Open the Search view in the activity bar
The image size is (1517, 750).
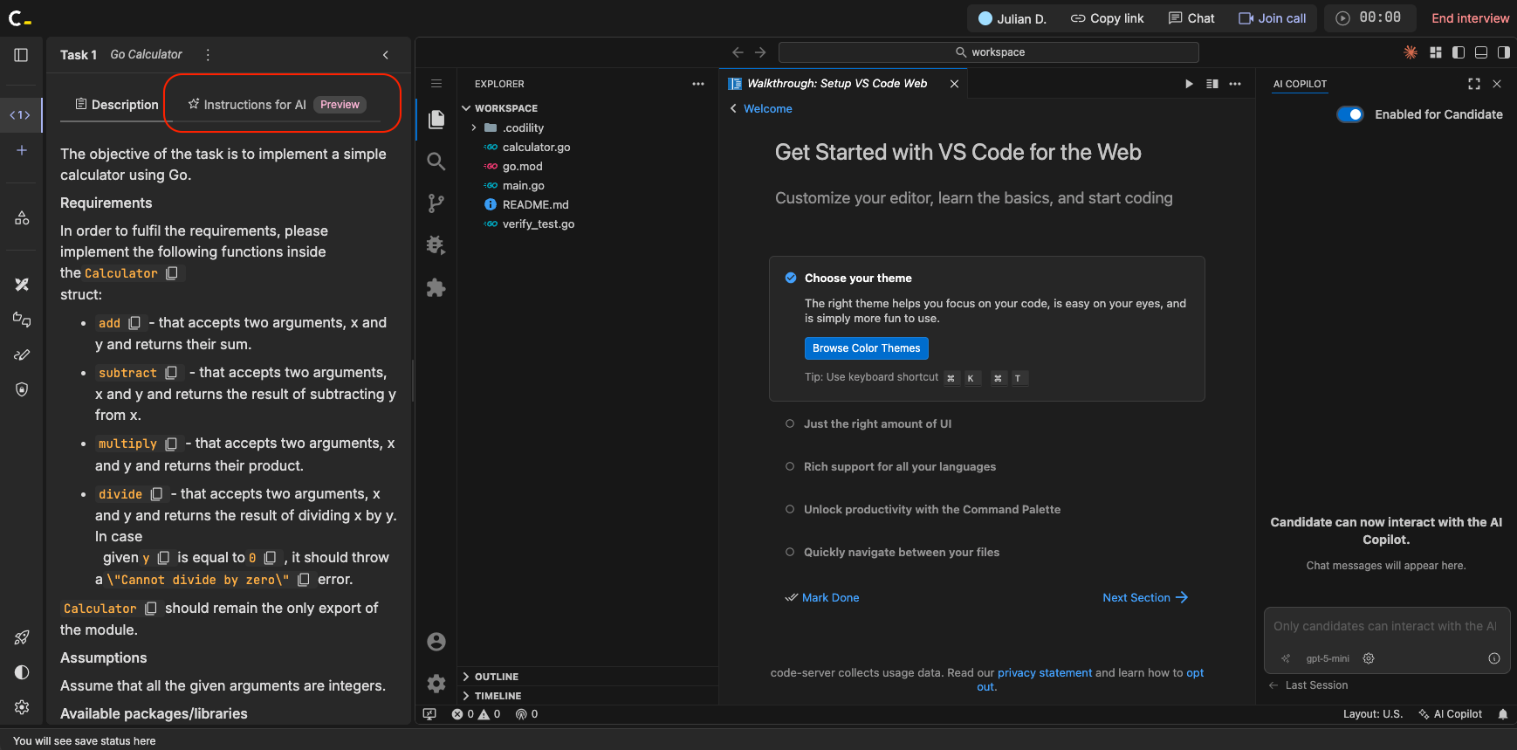point(436,161)
